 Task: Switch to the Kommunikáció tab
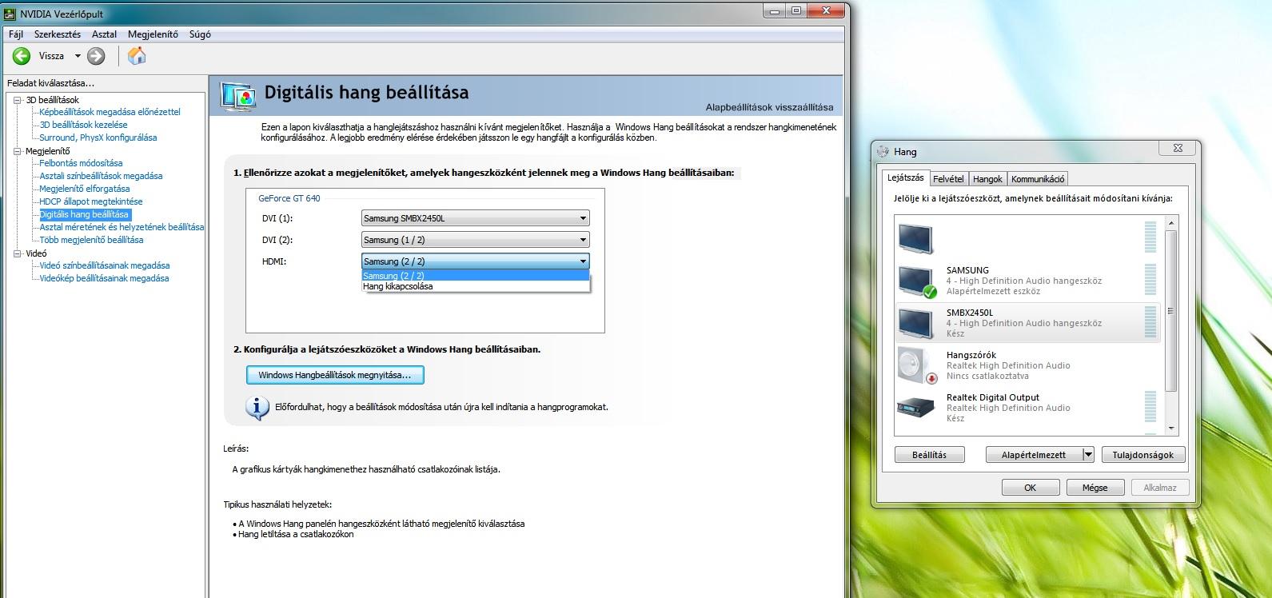coord(1038,179)
